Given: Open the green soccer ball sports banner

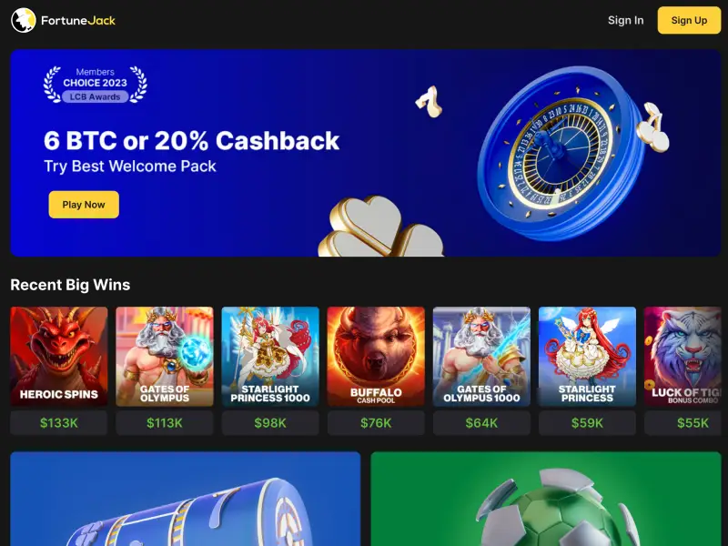Looking at the screenshot, I should click(x=546, y=499).
